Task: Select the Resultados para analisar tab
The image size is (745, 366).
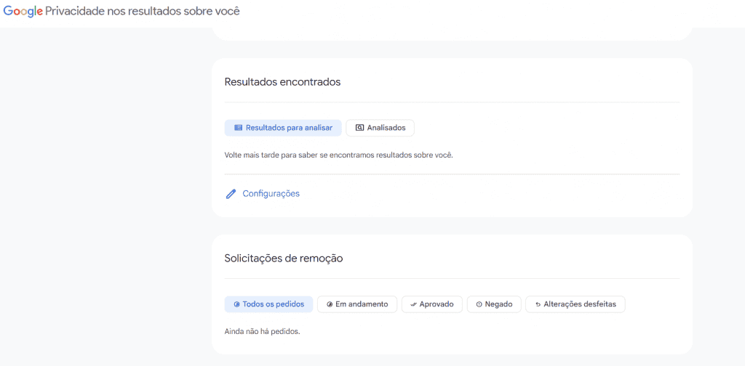Action: 283,128
